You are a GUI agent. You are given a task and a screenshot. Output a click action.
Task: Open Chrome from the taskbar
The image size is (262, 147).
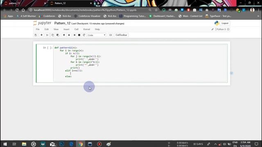point(81,144)
